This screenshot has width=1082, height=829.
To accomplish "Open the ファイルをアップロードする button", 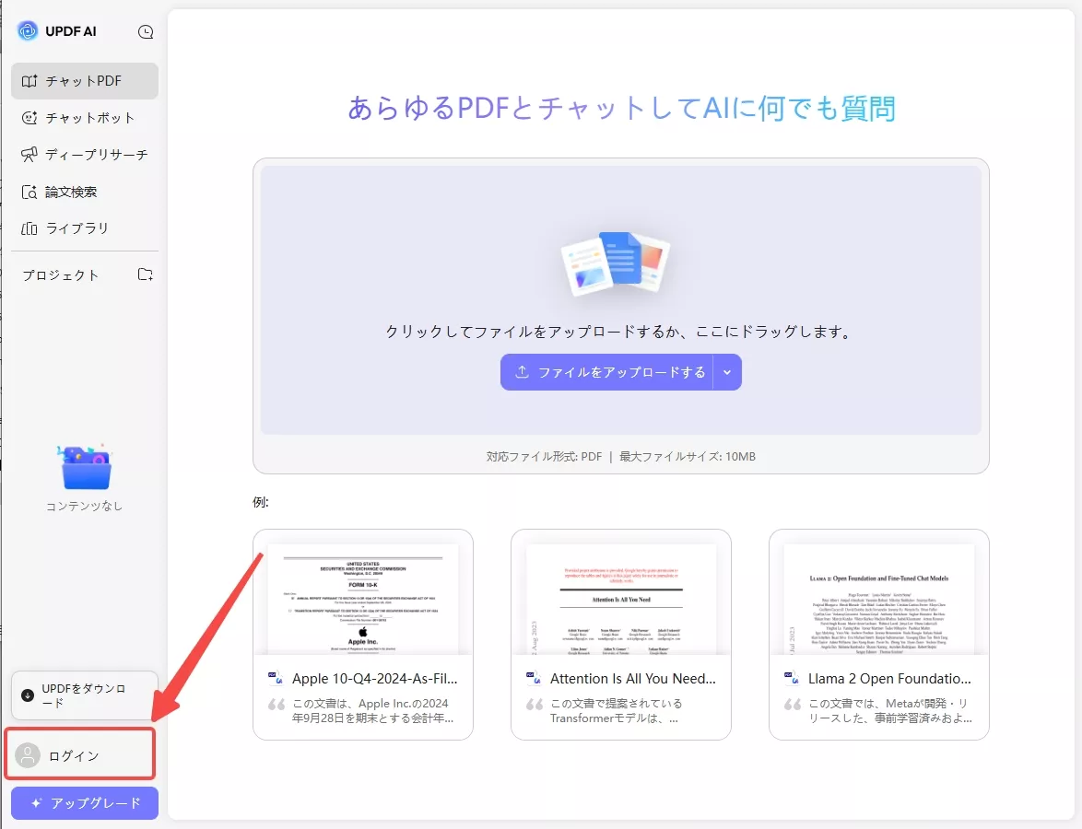I will 610,372.
